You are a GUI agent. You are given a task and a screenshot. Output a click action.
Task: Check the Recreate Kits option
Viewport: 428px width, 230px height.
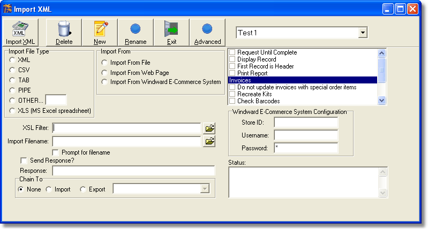click(232, 94)
